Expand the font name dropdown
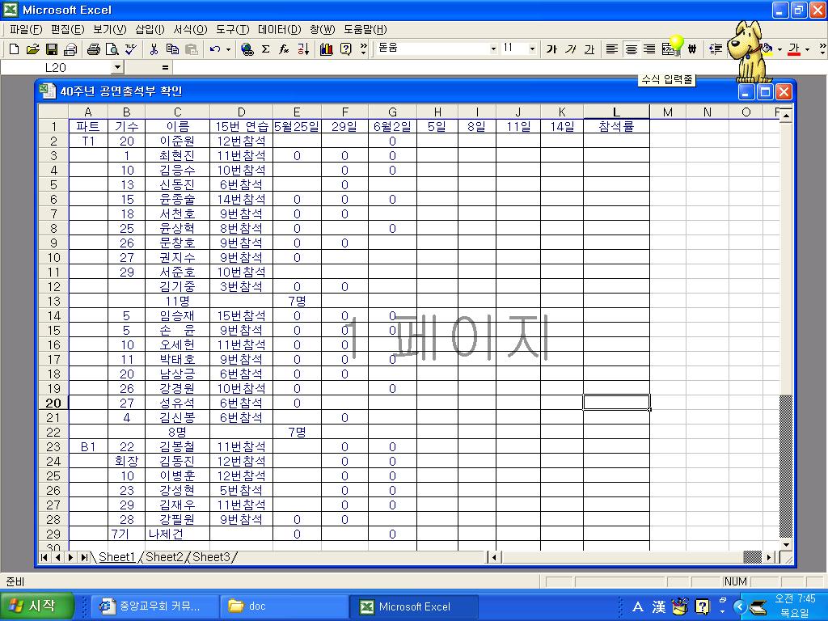This screenshot has width=828, height=621. 493,49
